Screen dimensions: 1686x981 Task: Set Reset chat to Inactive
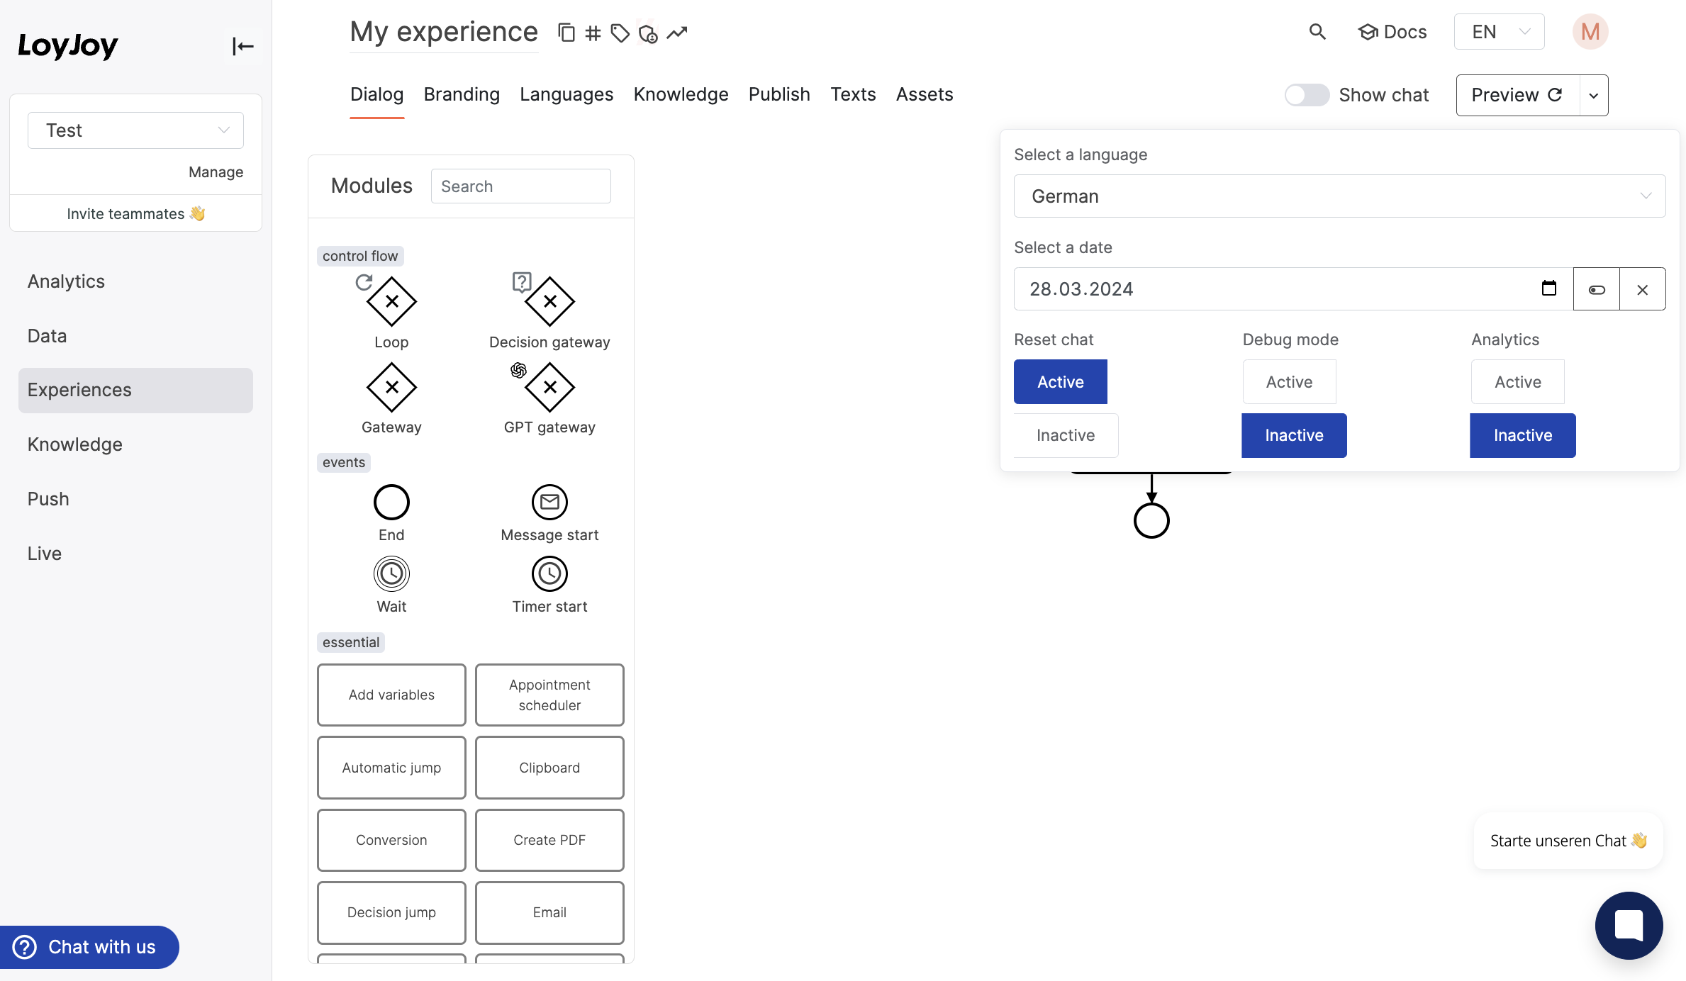[x=1065, y=435]
